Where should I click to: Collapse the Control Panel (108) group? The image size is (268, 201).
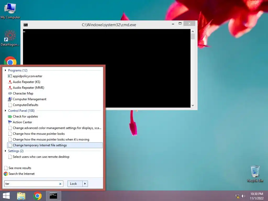pos(5,111)
